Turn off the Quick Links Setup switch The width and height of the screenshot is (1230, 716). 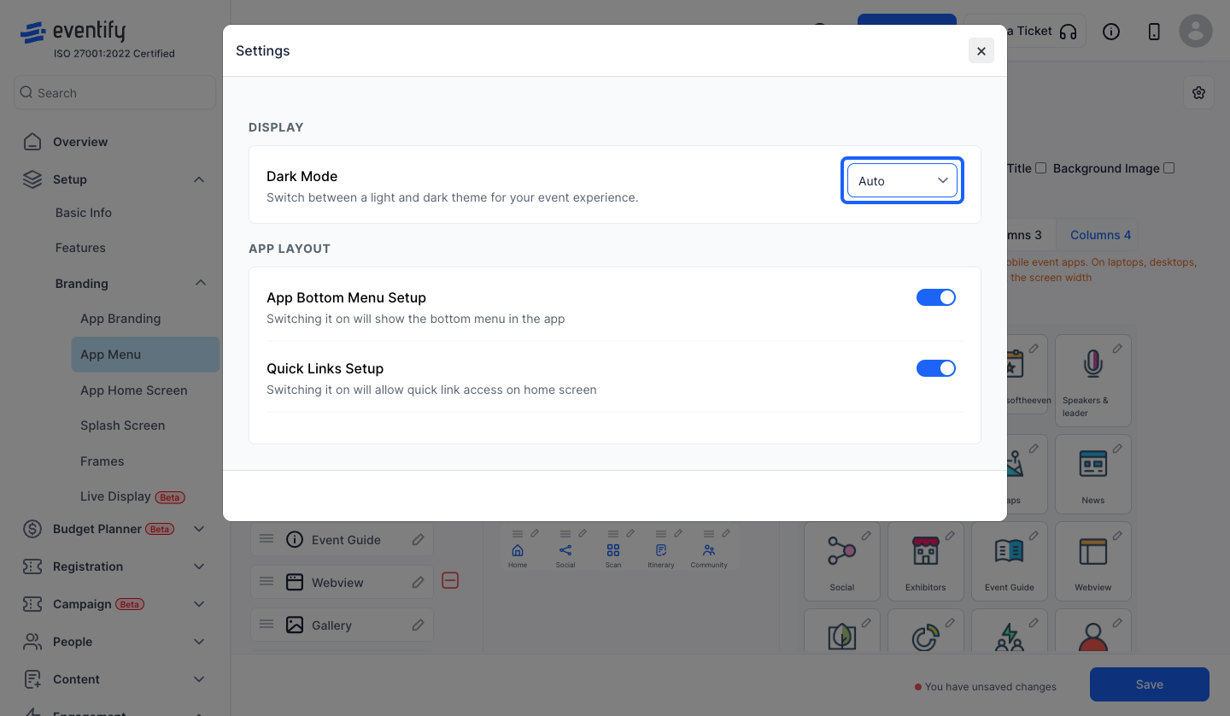click(936, 368)
